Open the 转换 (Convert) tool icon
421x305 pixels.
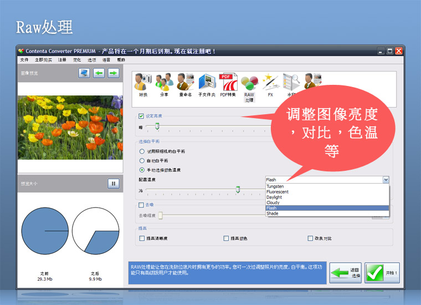point(143,82)
